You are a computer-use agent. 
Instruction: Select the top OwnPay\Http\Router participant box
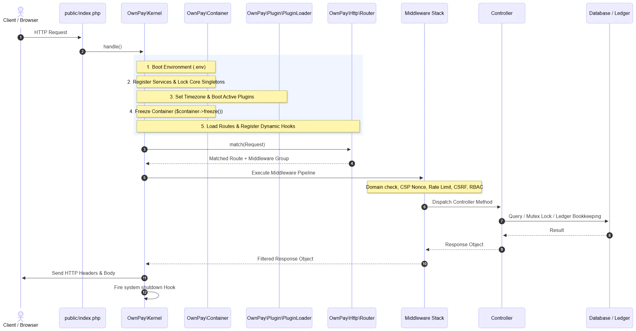pos(352,13)
